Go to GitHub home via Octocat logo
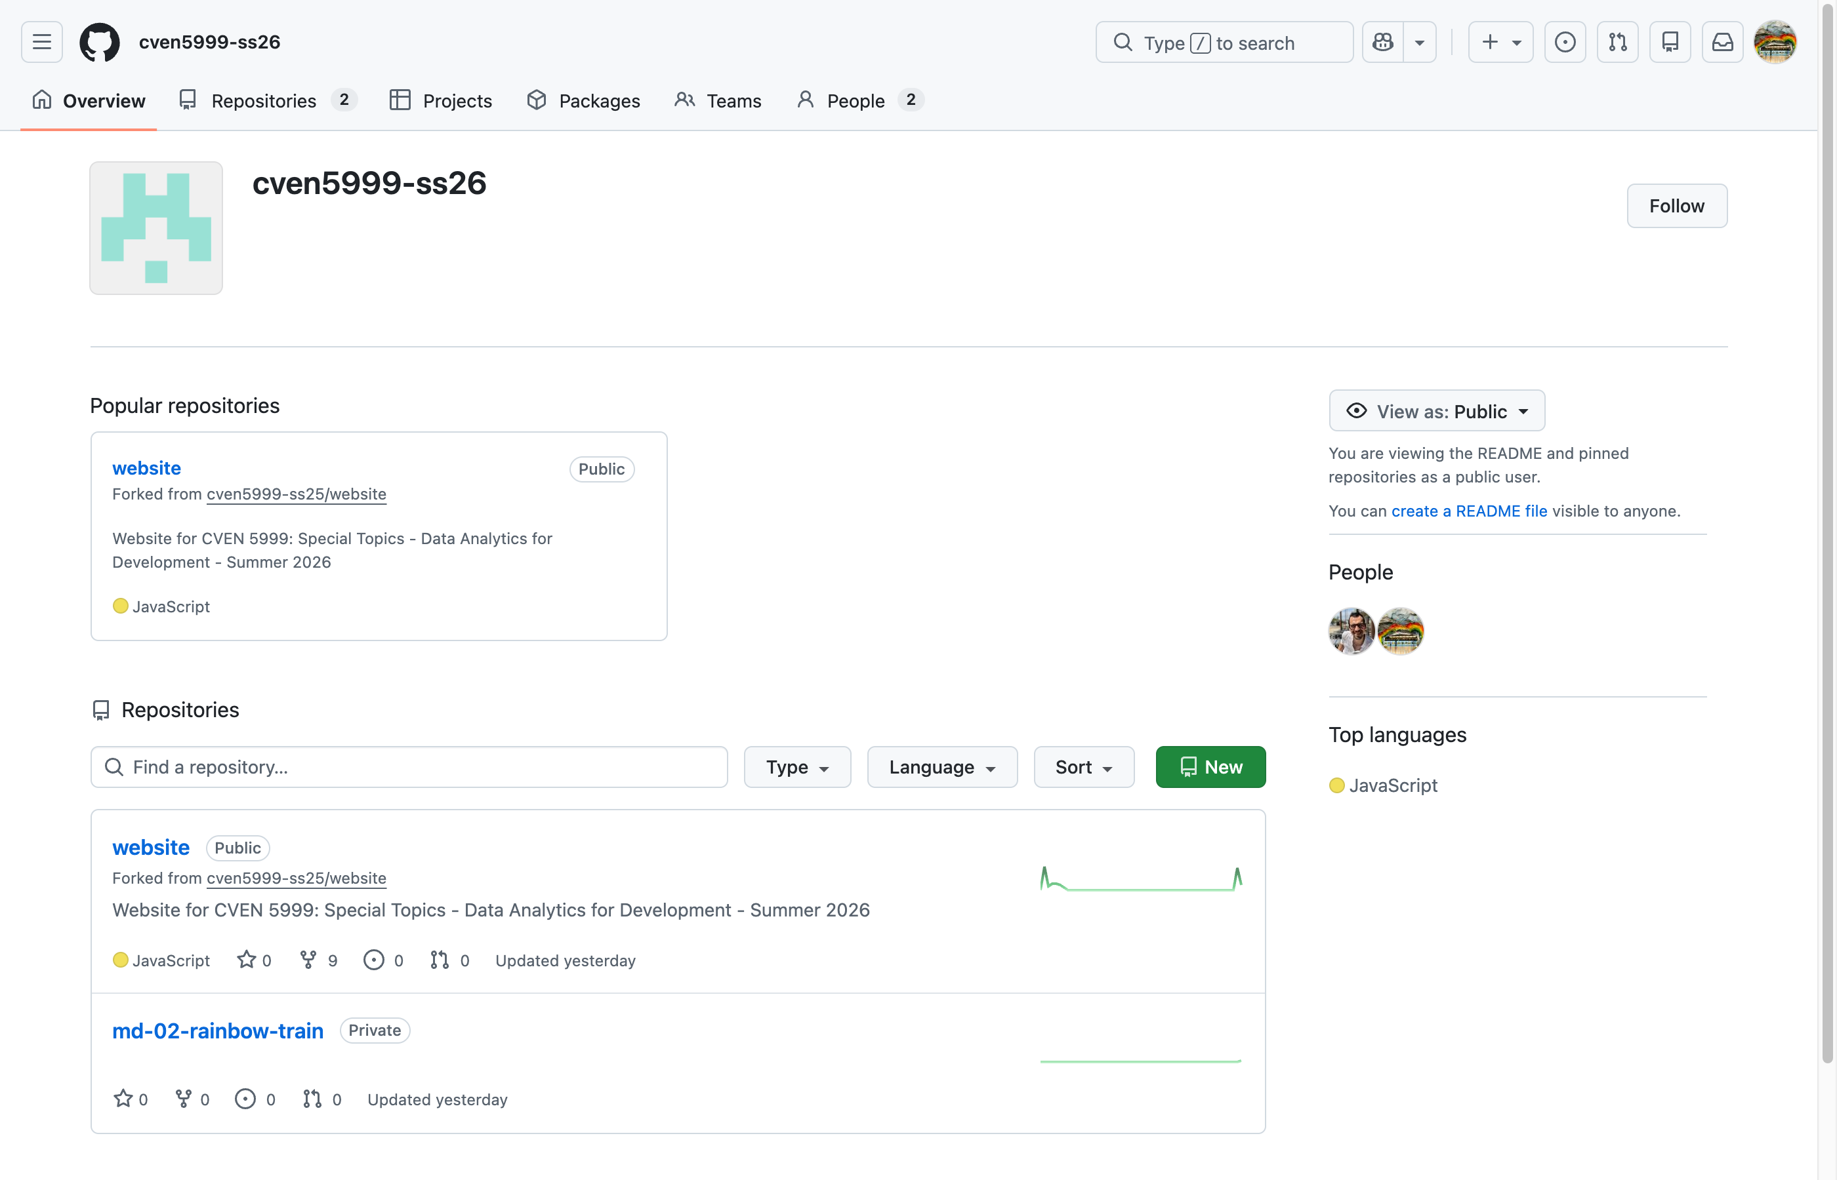The image size is (1837, 1180). [100, 42]
